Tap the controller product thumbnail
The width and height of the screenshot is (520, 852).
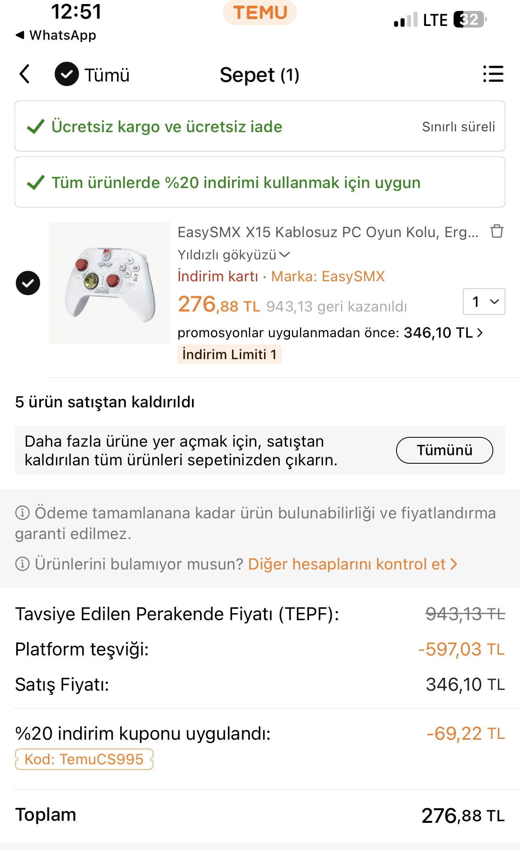(x=109, y=283)
